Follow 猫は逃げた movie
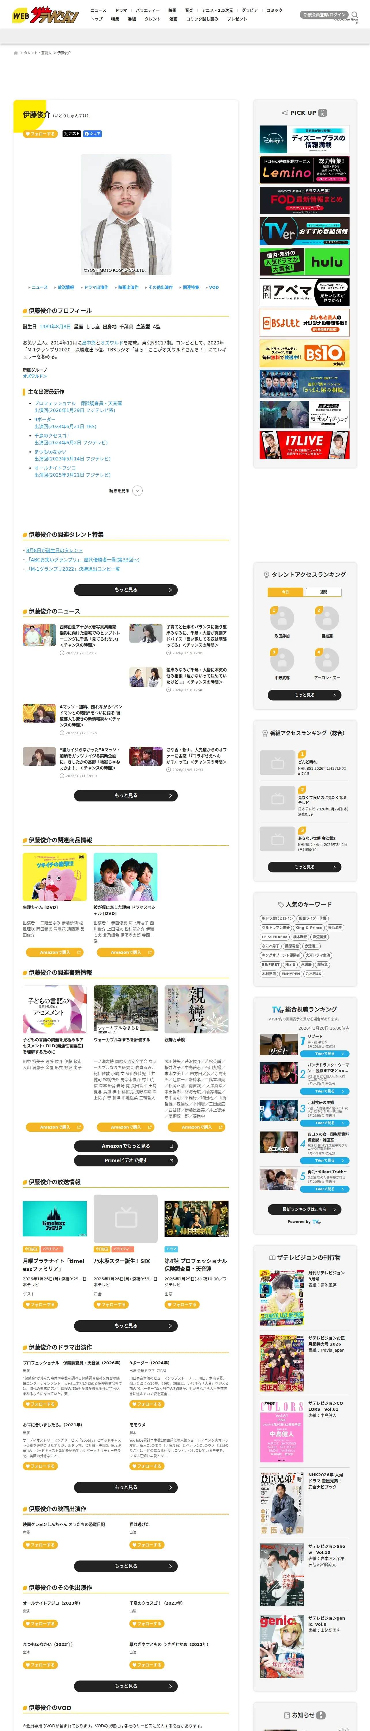This screenshot has width=370, height=1731. coord(147,1545)
